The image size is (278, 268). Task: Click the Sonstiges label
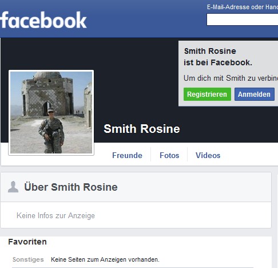tap(28, 259)
